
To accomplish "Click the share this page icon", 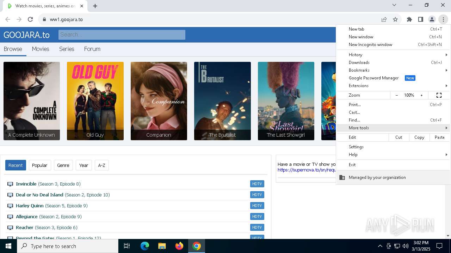I will point(384,19).
